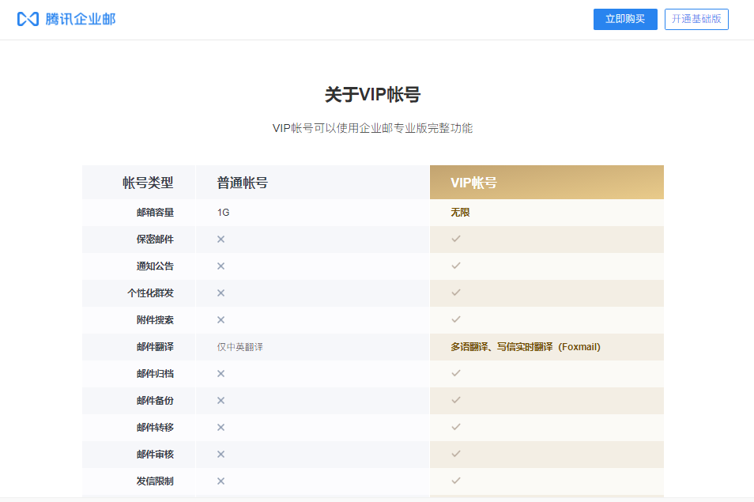
Task: Click the 邮件翻译 row label
Action: pyautogui.click(x=138, y=347)
